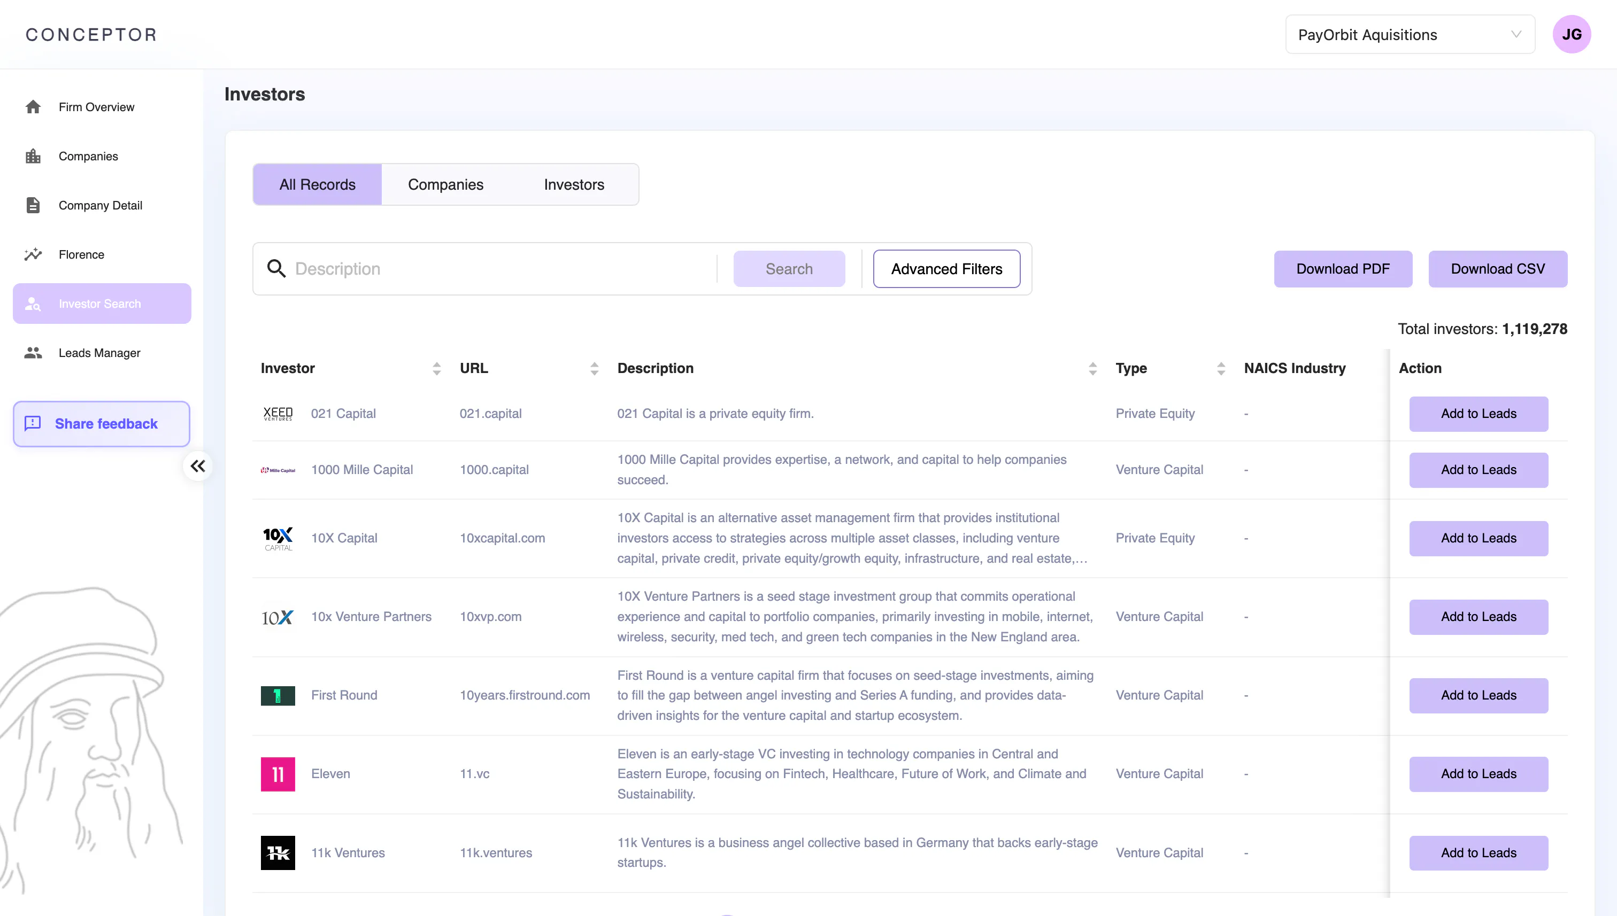Click the magnifier icon in search box
Image resolution: width=1617 pixels, height=916 pixels.
click(x=276, y=269)
